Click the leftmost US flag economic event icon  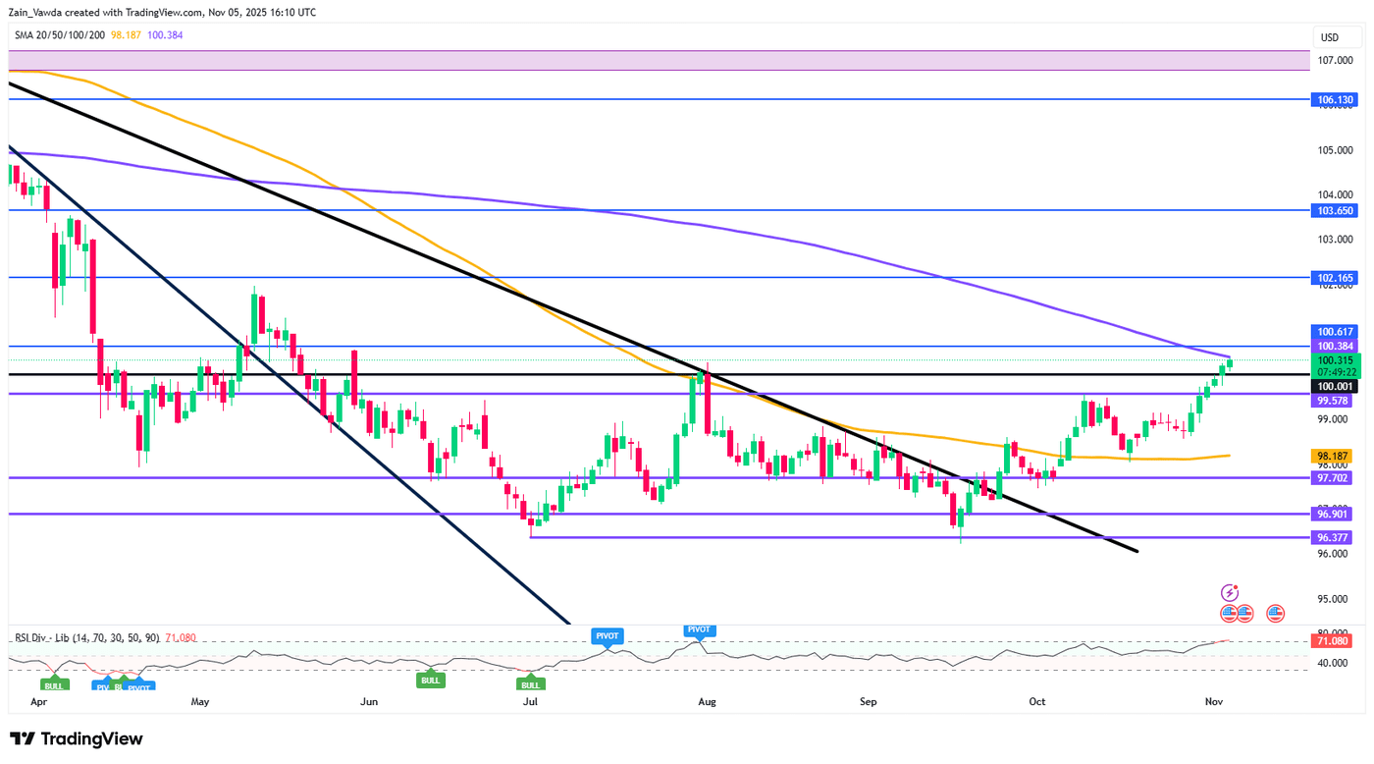[x=1228, y=613]
